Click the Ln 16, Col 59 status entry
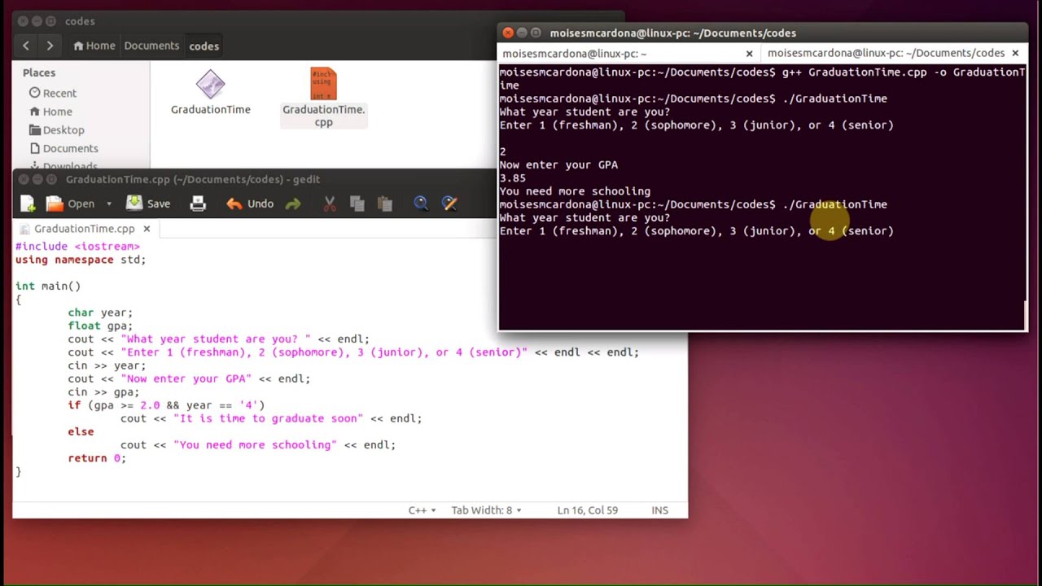 588,510
